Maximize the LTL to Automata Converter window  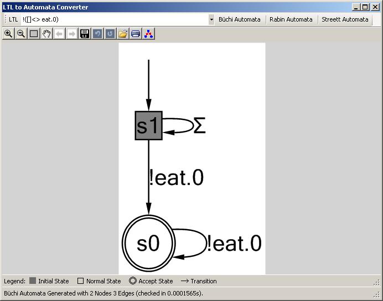pyautogui.click(x=365, y=7)
